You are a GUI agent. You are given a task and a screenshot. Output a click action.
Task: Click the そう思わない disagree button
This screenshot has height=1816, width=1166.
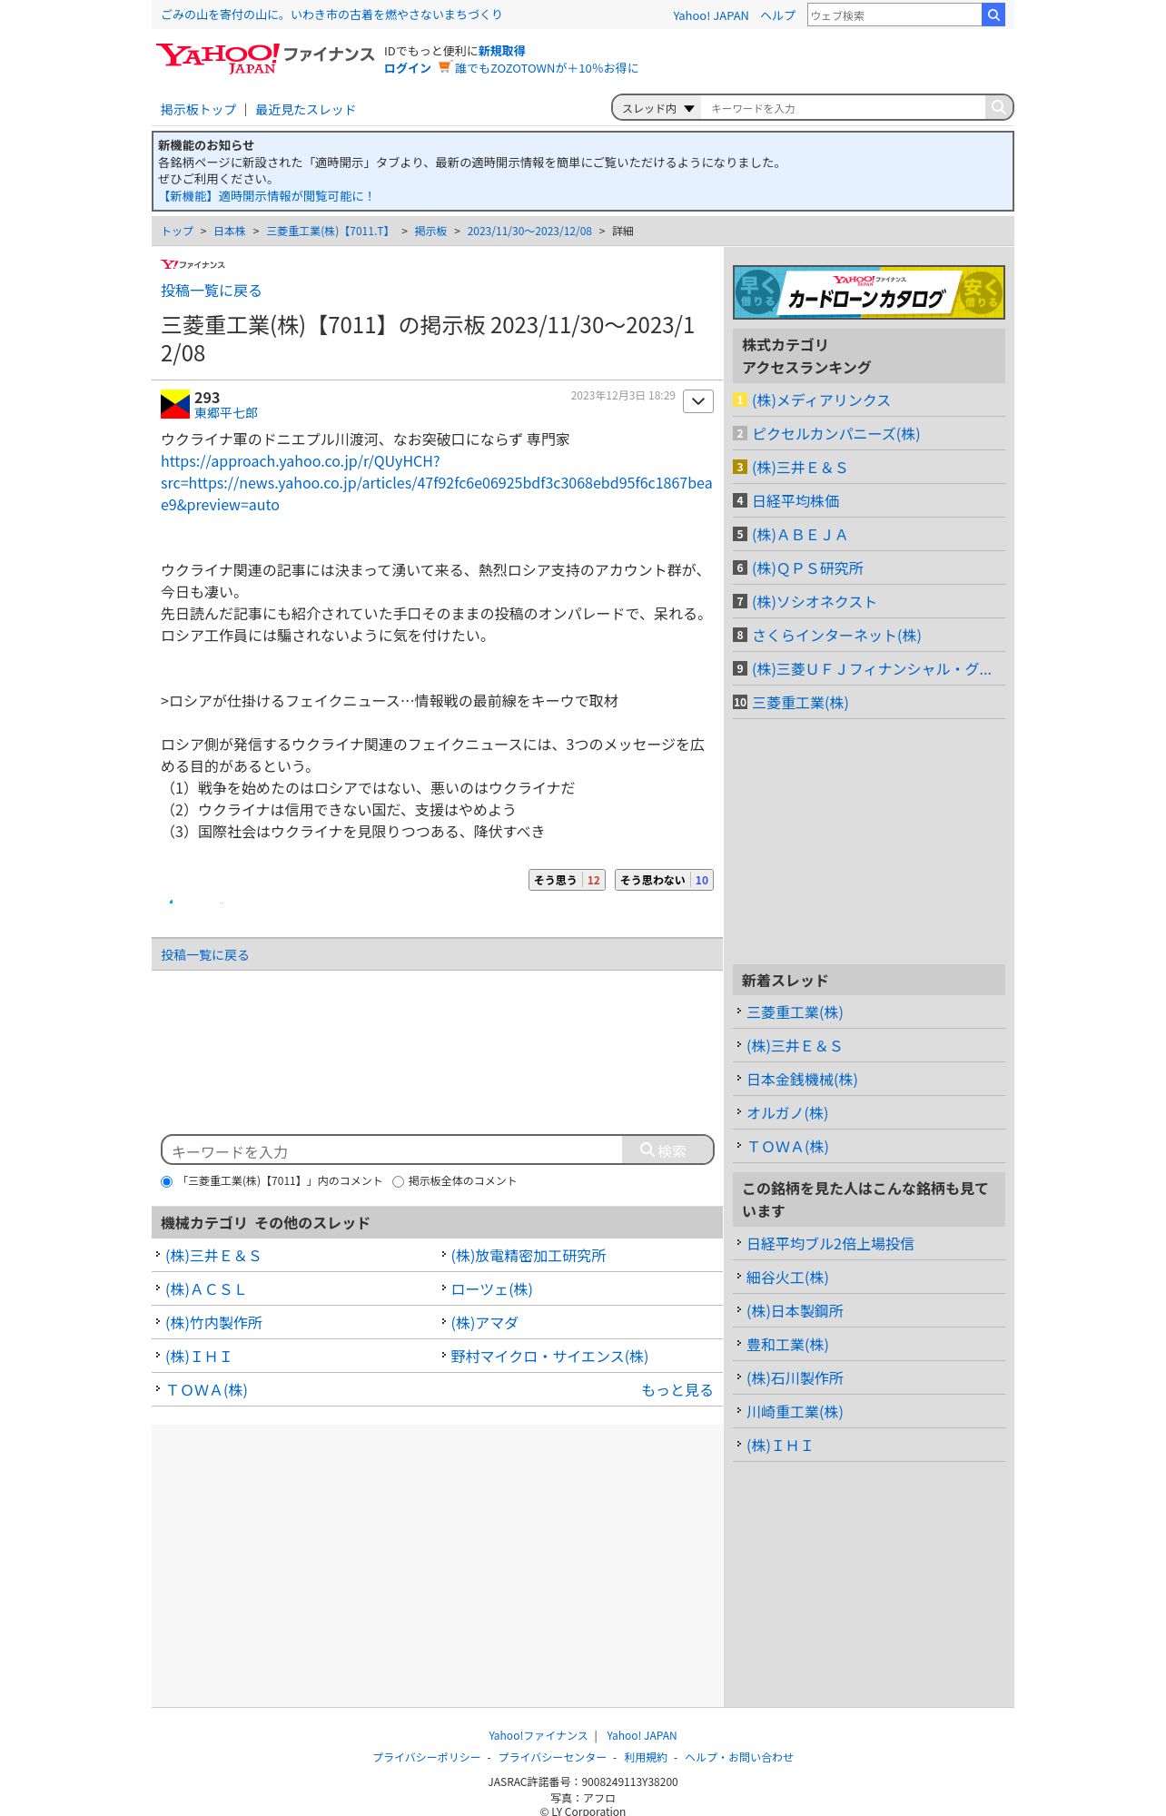(x=664, y=880)
